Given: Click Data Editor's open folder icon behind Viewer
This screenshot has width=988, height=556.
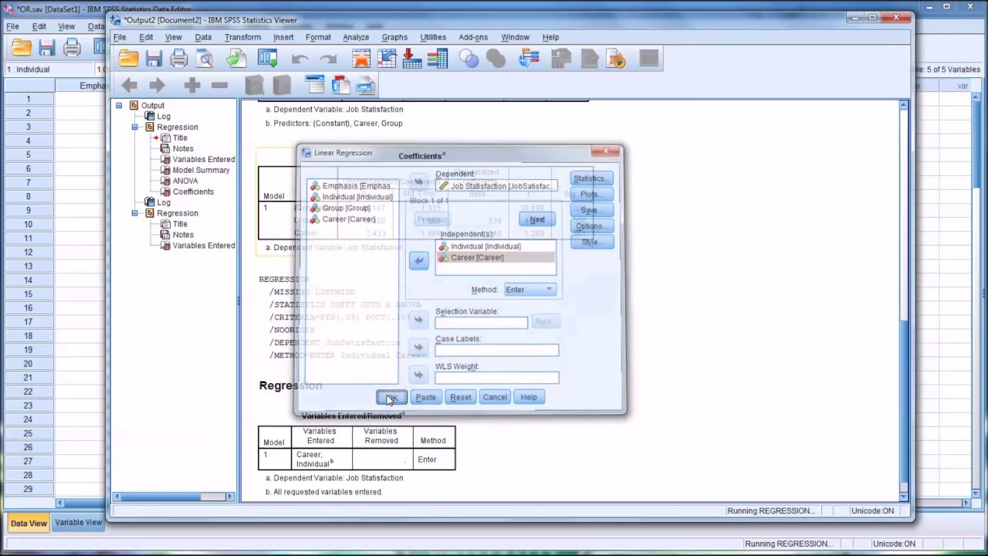Looking at the screenshot, I should [x=22, y=48].
